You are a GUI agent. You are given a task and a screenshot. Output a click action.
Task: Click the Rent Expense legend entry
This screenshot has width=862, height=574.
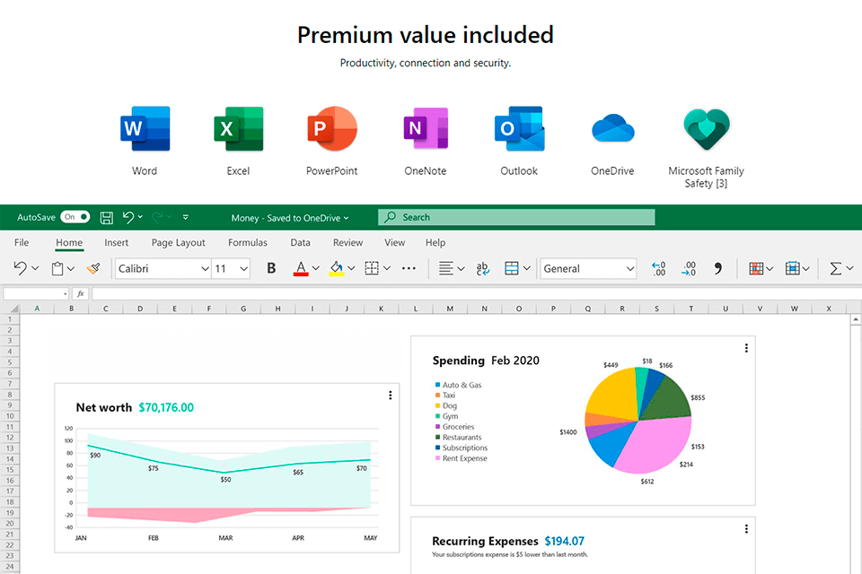coord(462,458)
